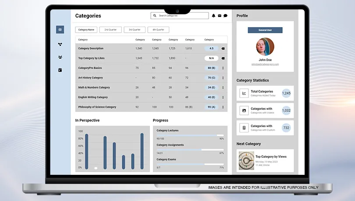Click the image icon for Categories with Videos
355x201 pixels.
coord(244,111)
